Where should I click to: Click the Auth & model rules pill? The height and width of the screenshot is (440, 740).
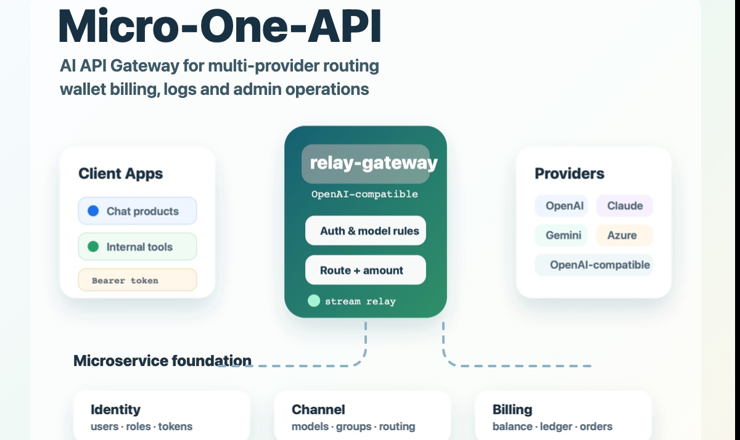click(366, 230)
